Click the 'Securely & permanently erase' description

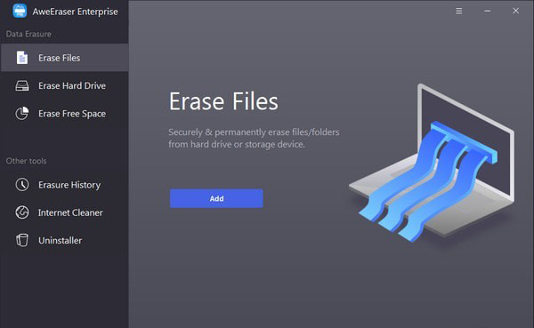point(254,138)
